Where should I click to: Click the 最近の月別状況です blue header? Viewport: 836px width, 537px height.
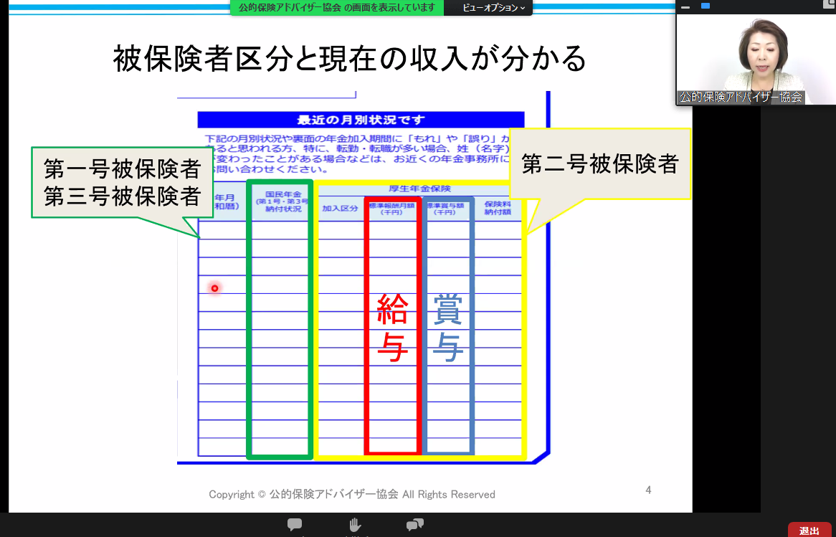(361, 120)
